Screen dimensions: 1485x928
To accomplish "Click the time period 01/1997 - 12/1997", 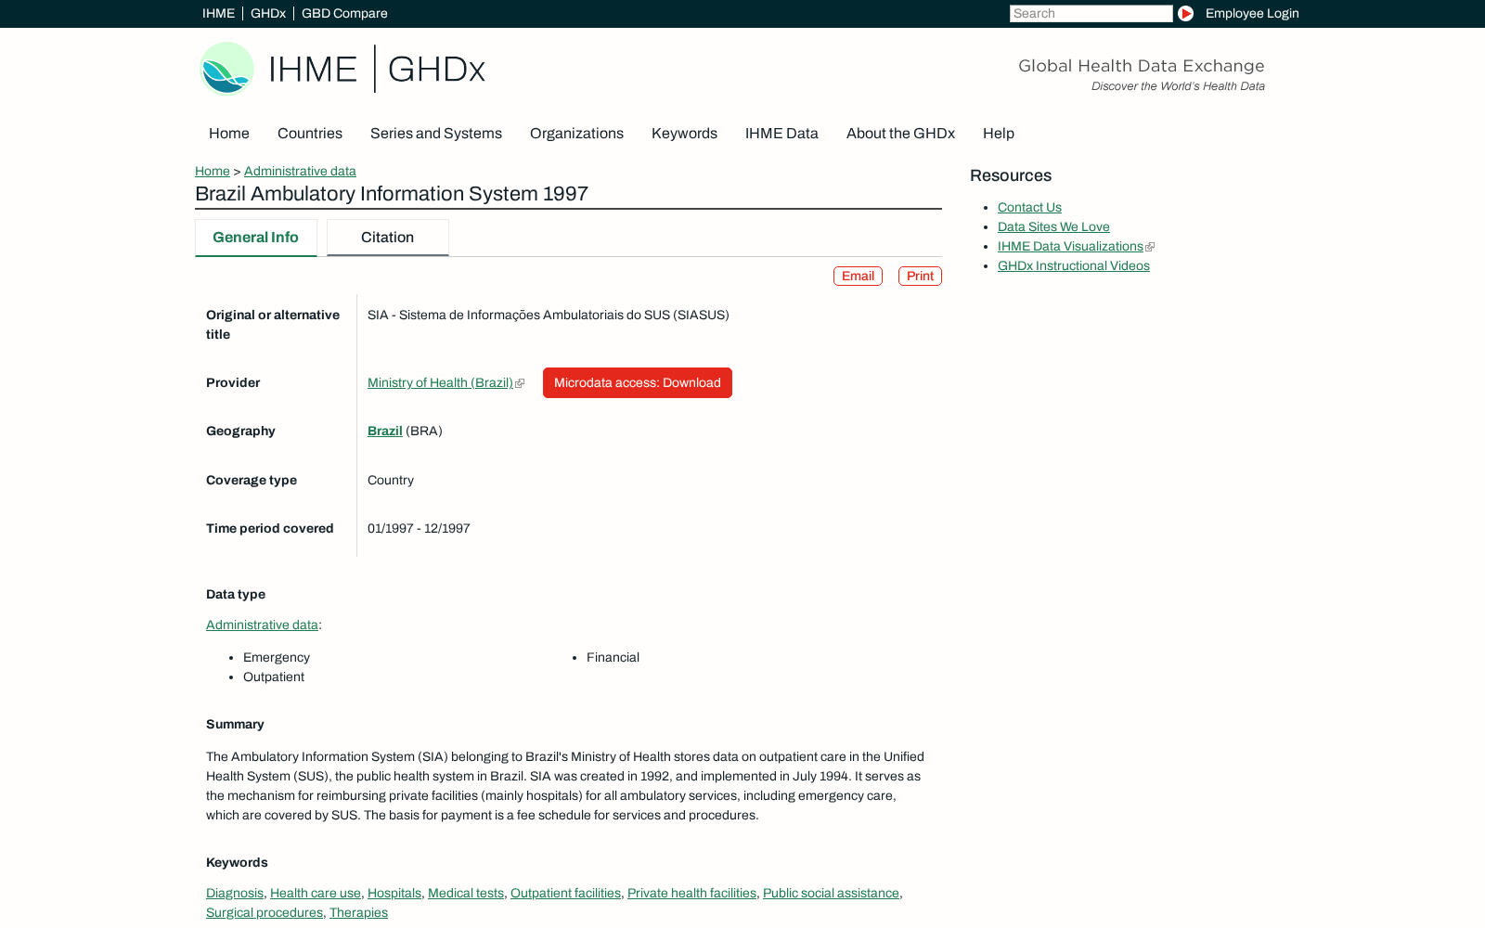I will [419, 528].
